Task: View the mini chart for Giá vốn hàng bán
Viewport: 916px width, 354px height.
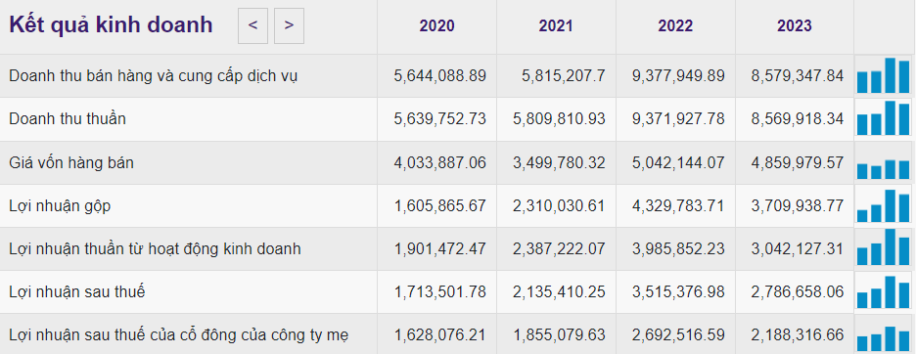Action: click(x=884, y=163)
